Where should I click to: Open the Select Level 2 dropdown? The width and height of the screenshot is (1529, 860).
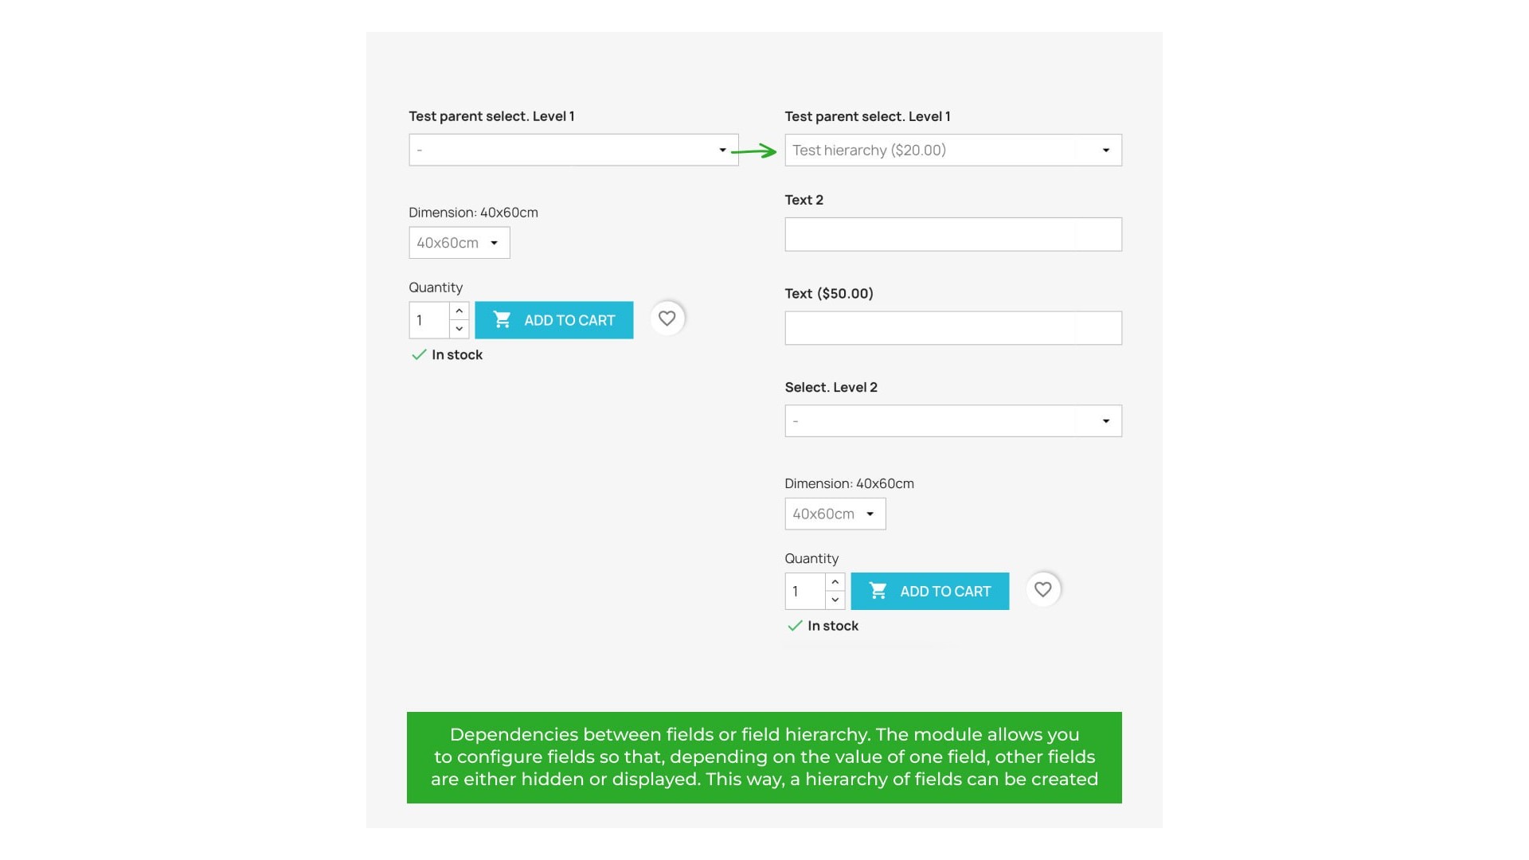(x=952, y=420)
